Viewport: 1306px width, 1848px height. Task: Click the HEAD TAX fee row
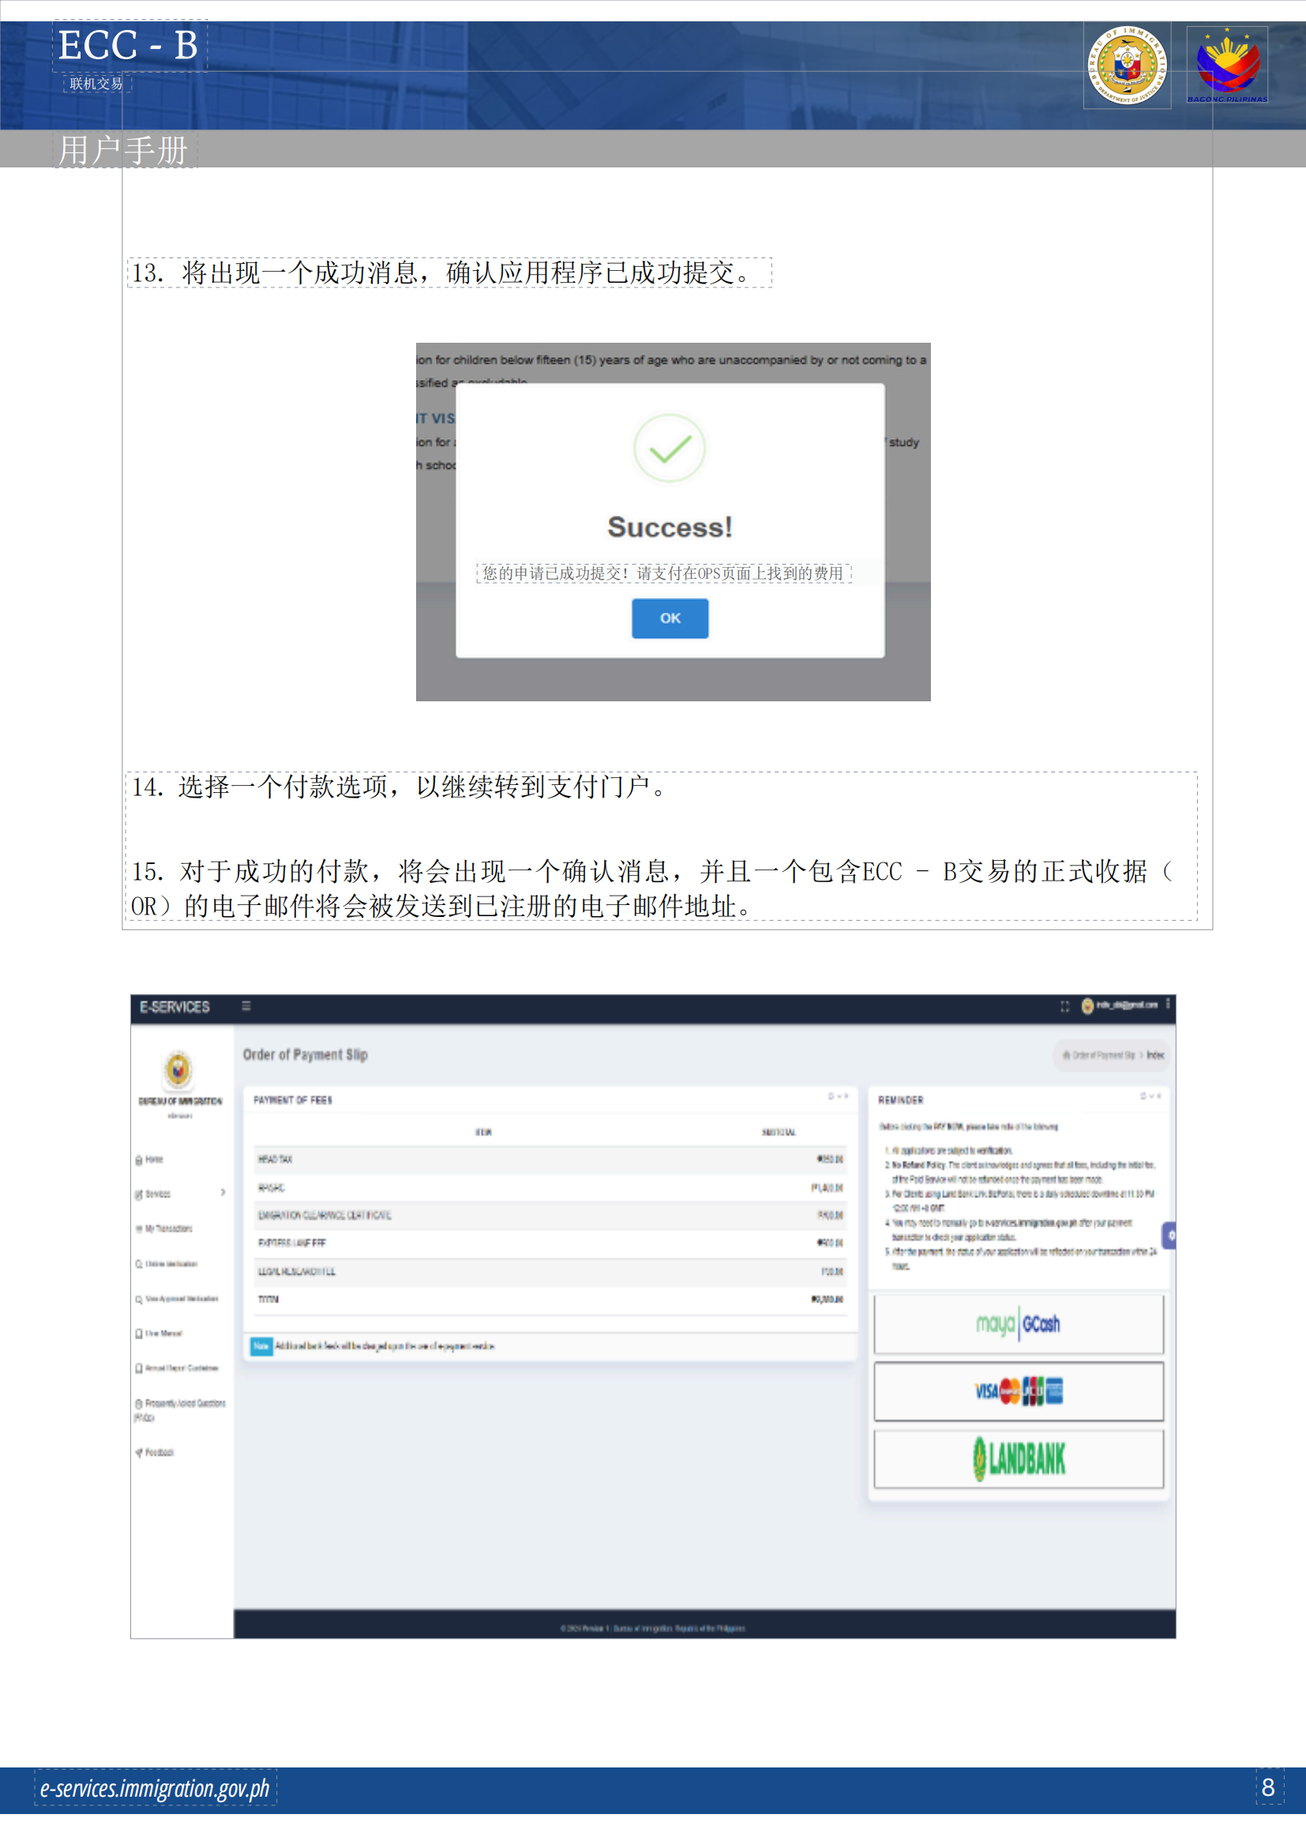pos(550,1160)
